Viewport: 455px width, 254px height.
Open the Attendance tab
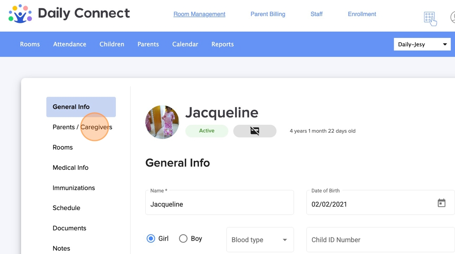point(69,44)
